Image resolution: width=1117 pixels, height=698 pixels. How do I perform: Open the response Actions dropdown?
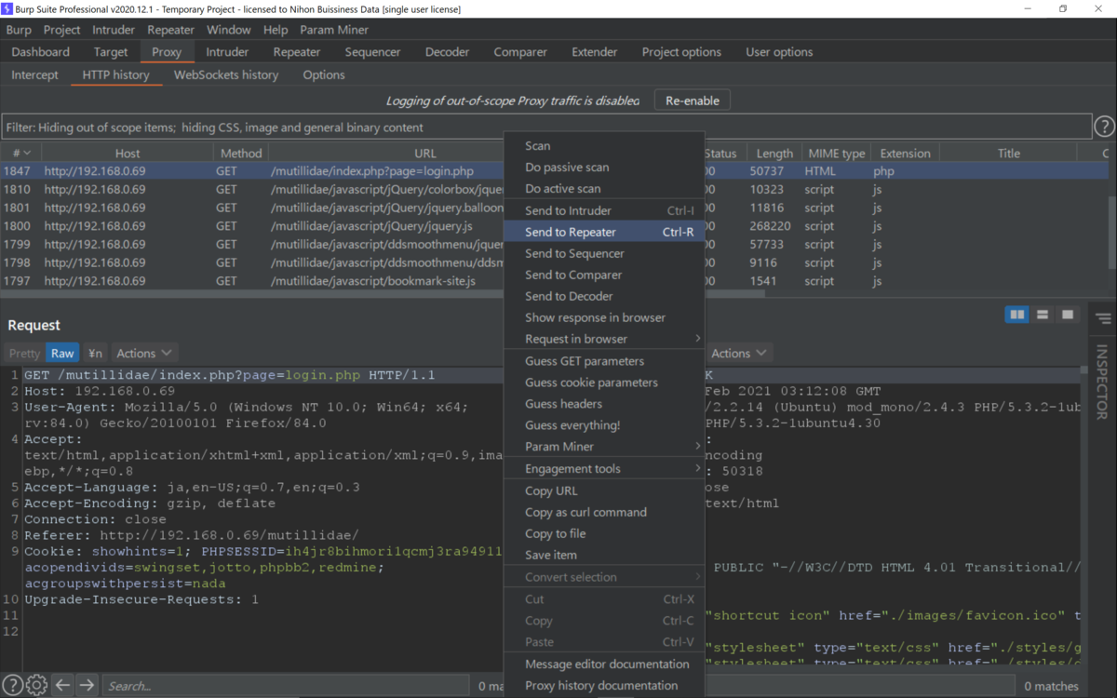pyautogui.click(x=740, y=354)
